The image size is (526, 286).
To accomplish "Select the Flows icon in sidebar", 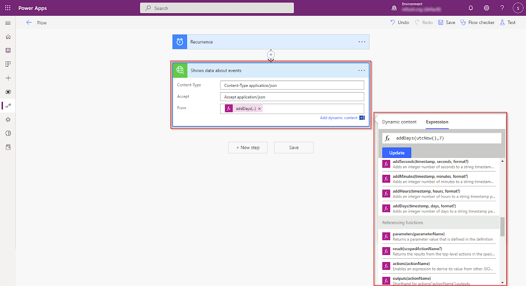I will coord(8,106).
